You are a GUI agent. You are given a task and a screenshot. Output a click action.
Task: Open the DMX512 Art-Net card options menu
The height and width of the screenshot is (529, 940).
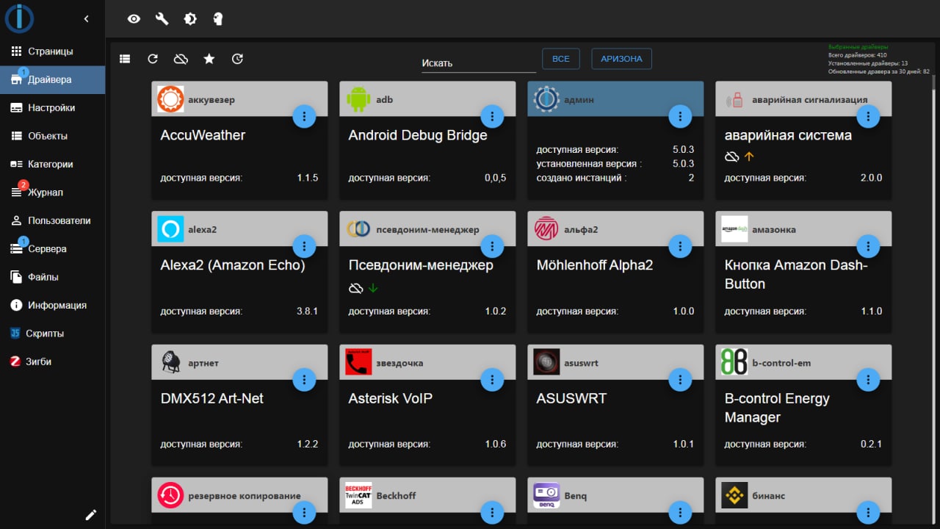click(x=304, y=379)
